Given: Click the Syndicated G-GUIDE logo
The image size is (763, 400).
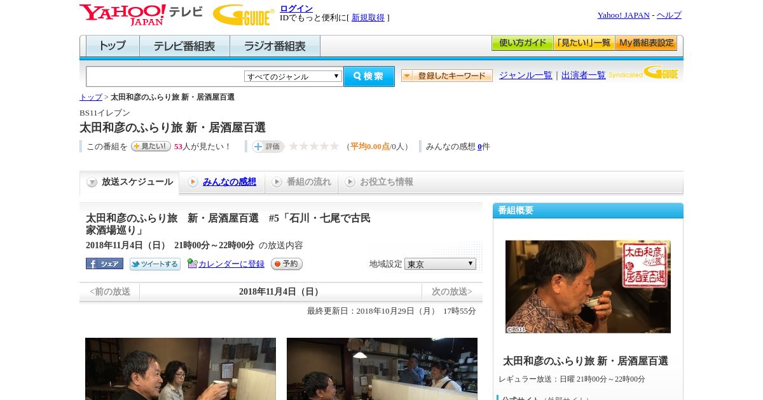Looking at the screenshot, I should coord(643,72).
